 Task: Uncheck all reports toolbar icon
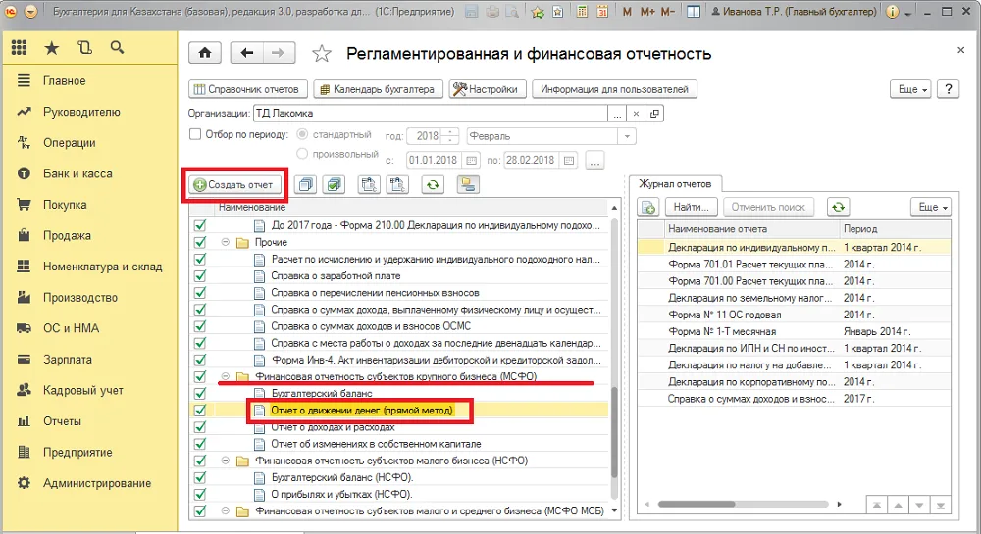click(x=305, y=185)
